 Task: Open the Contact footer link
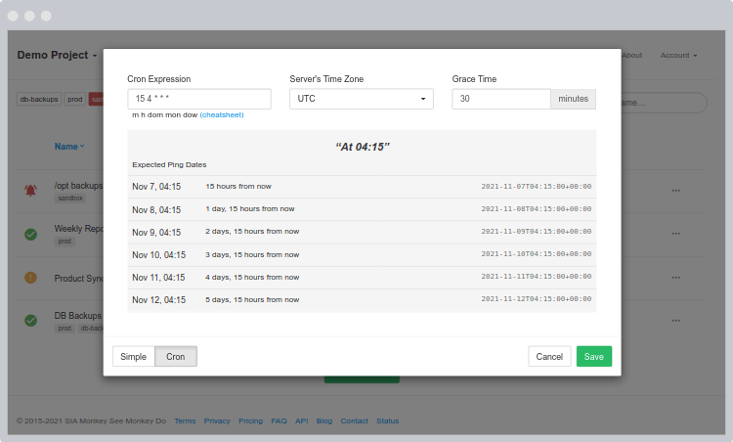[x=355, y=420]
